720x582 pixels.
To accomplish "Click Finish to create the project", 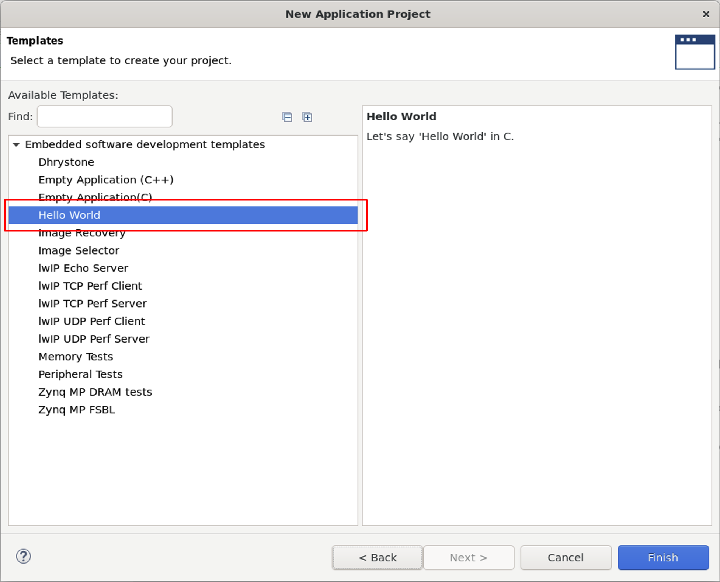I will (663, 558).
